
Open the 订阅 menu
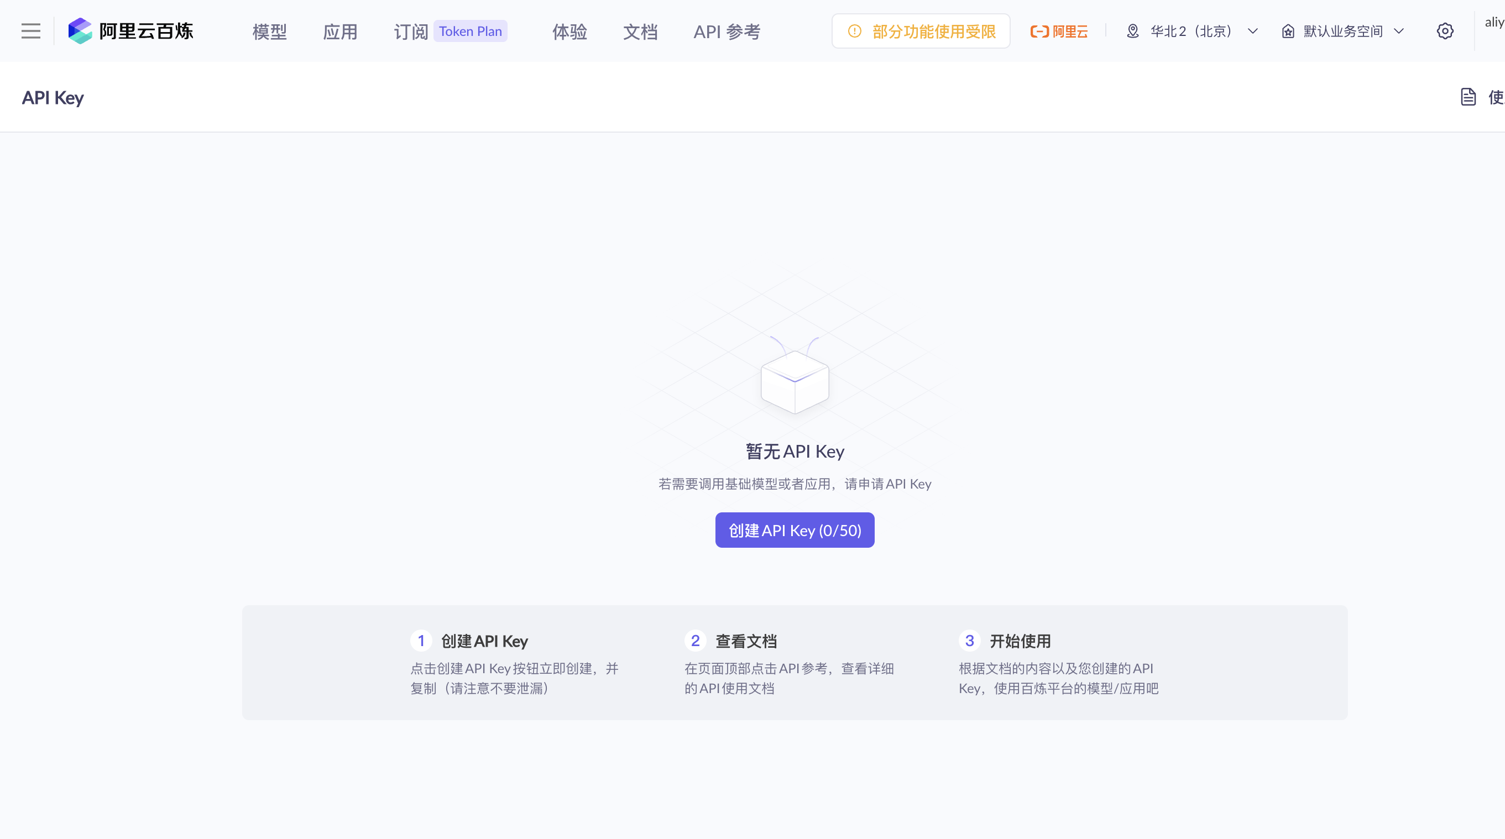[411, 32]
